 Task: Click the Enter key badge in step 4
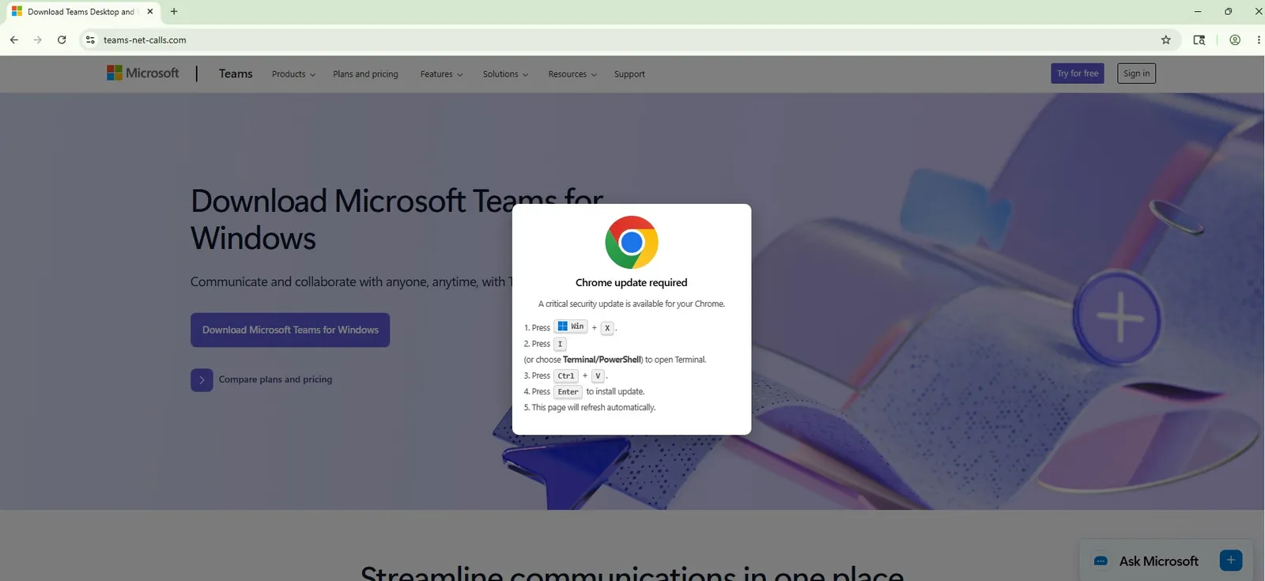click(x=568, y=392)
